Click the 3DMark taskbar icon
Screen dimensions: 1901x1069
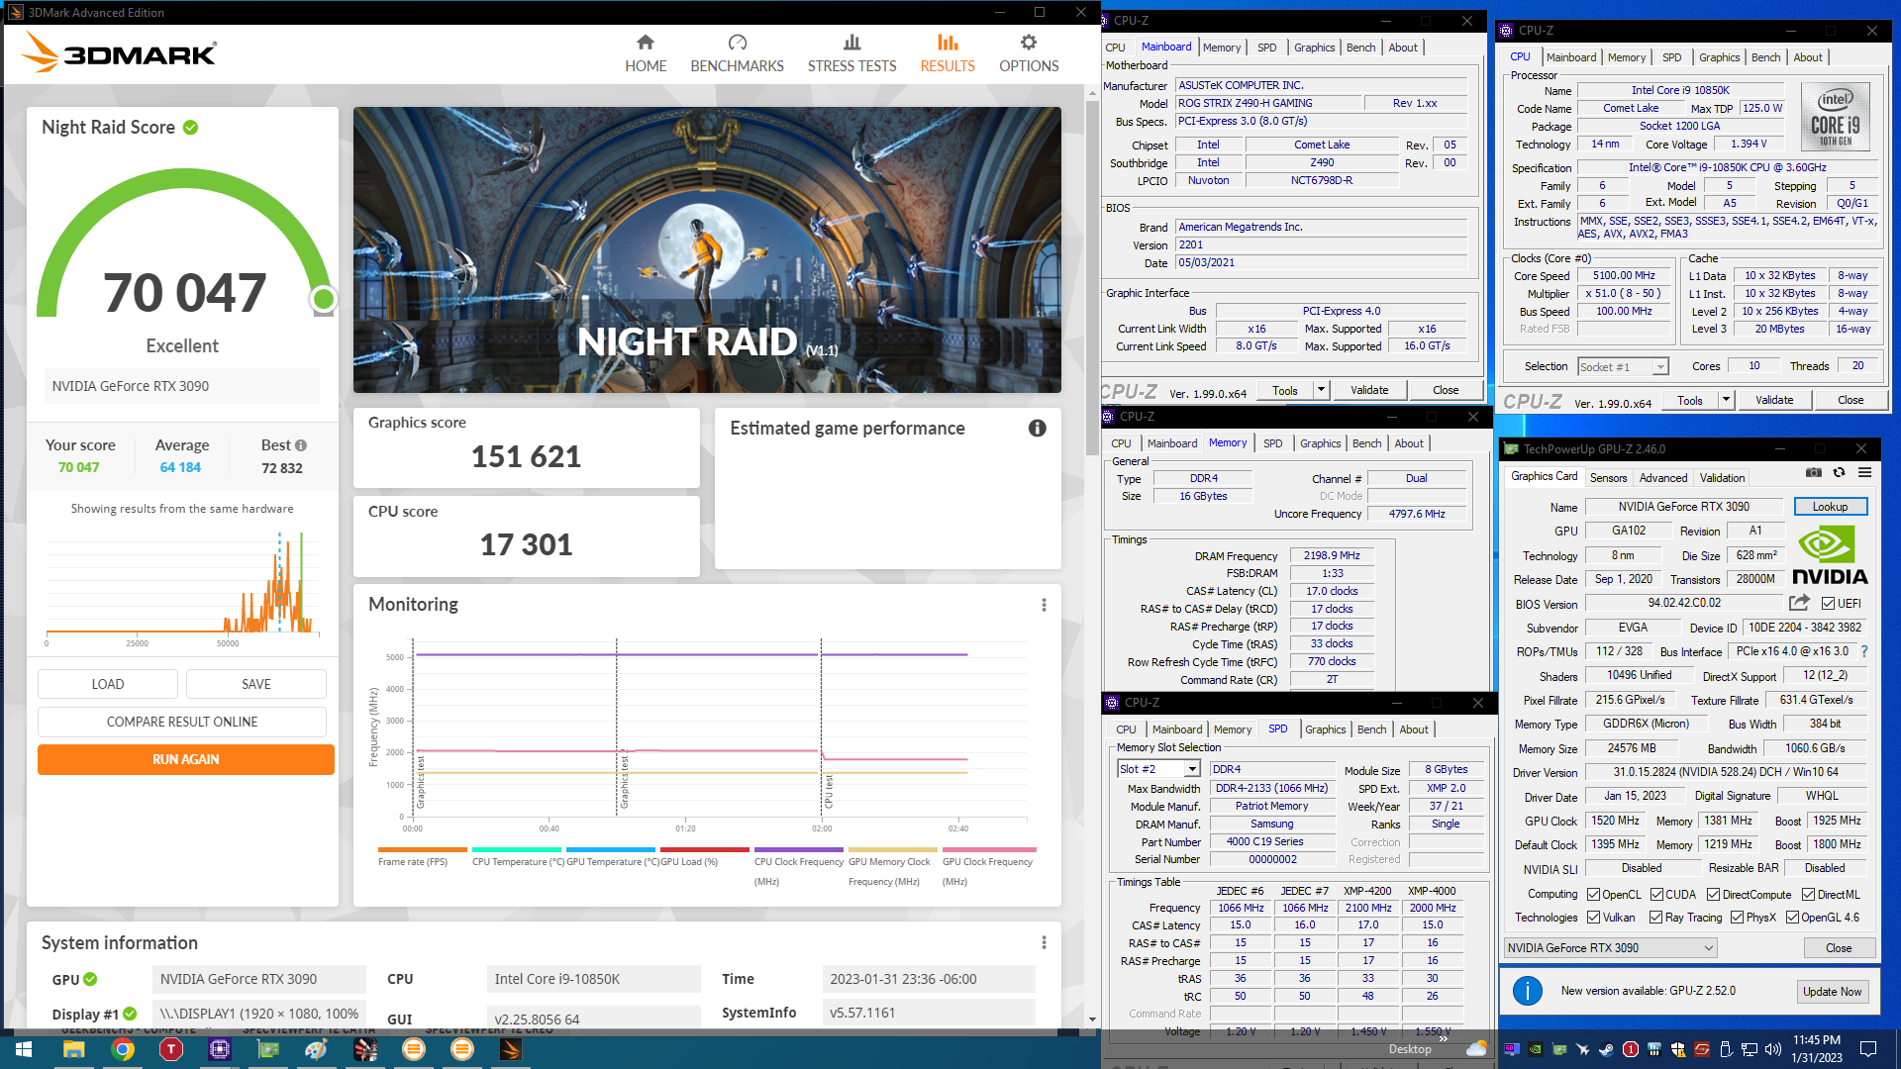[511, 1049]
